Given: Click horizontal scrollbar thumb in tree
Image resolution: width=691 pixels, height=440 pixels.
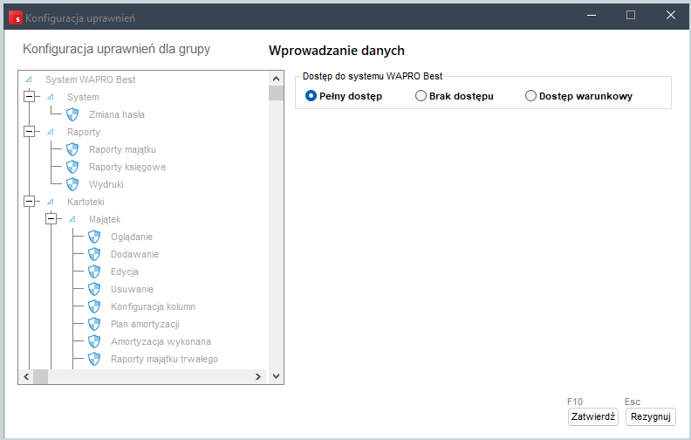Looking at the screenshot, I should coord(40,376).
